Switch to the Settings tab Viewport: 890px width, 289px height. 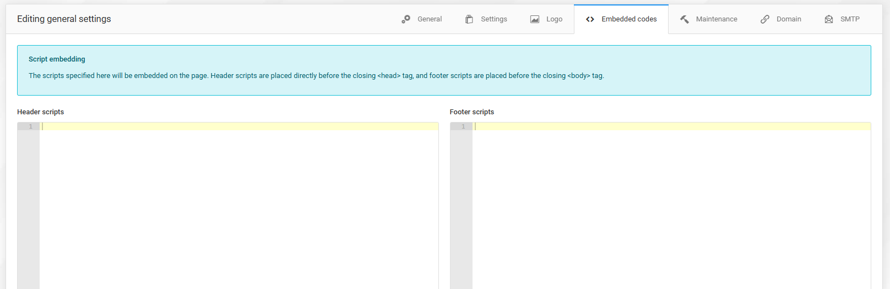[x=493, y=19]
